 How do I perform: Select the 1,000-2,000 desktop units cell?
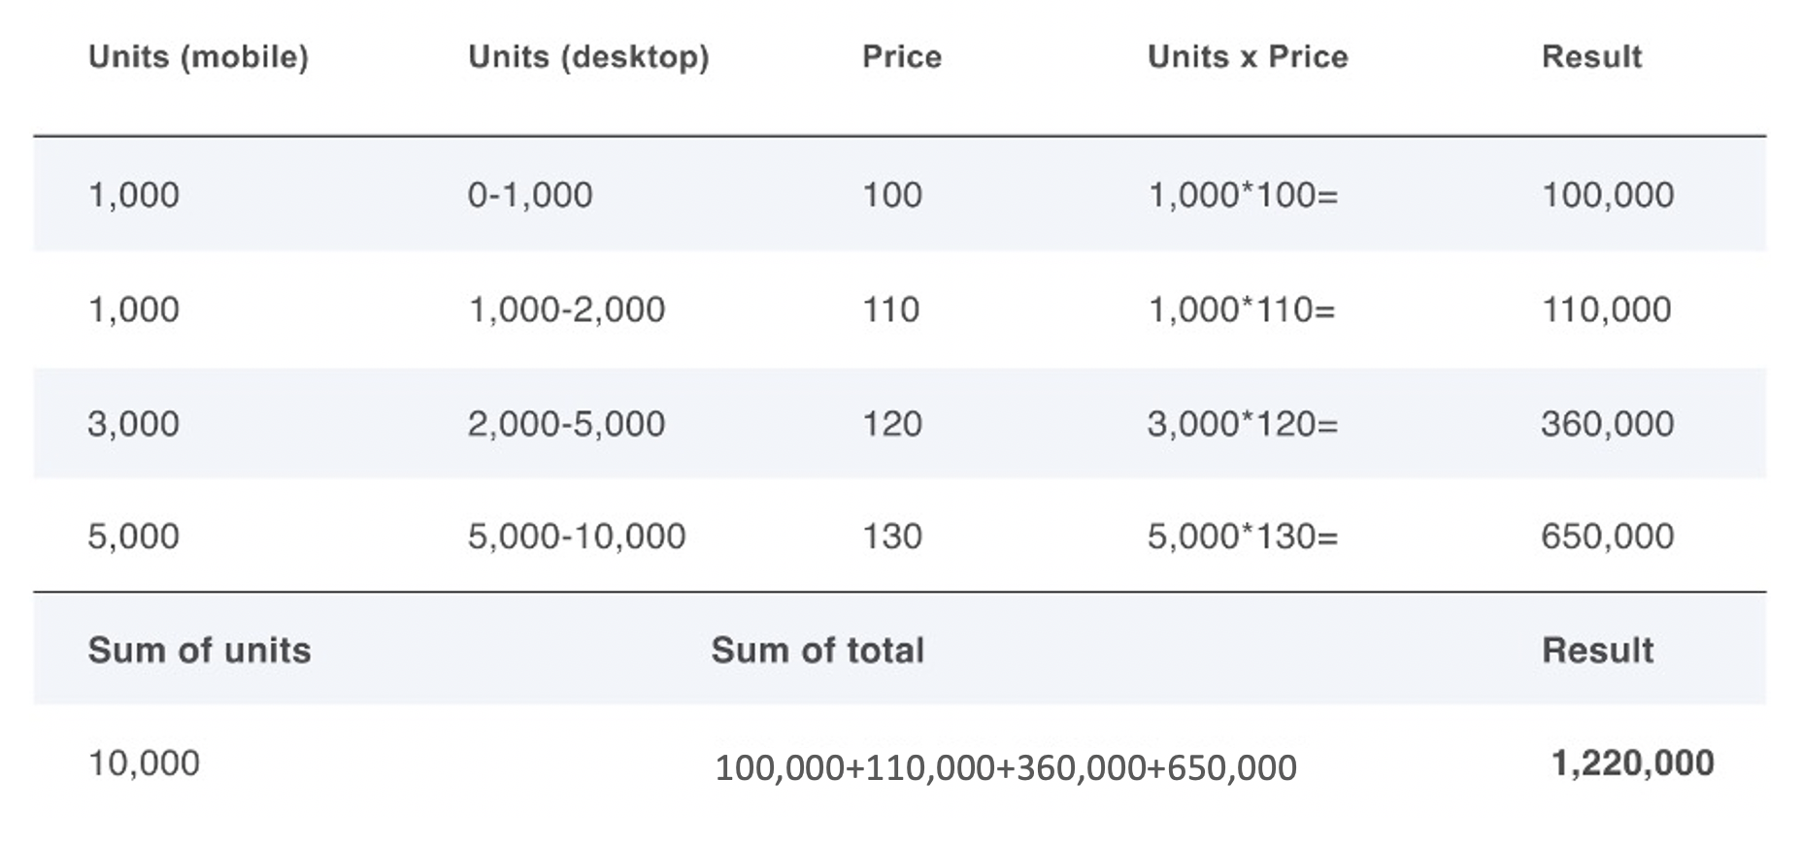click(566, 309)
